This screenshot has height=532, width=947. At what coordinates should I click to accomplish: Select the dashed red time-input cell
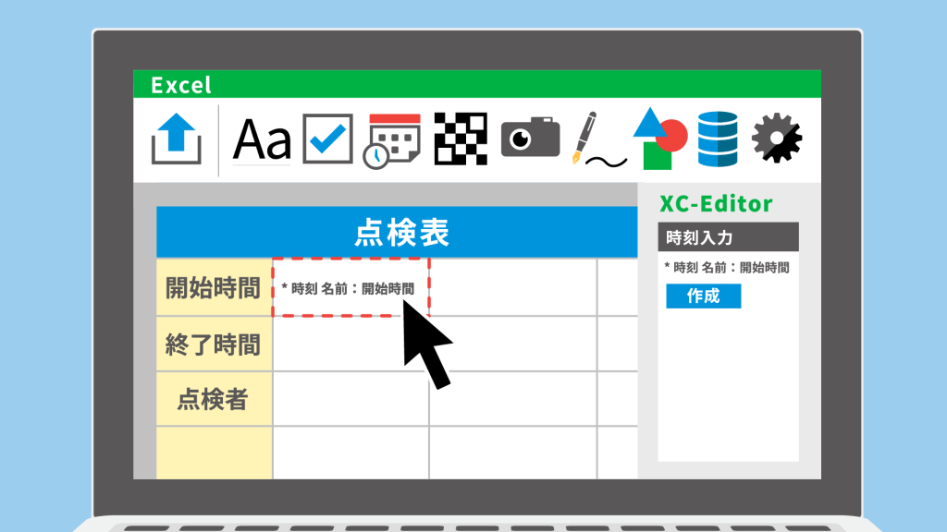coord(351,287)
